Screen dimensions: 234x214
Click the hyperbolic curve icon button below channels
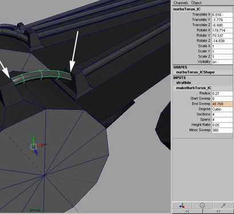(223, 205)
